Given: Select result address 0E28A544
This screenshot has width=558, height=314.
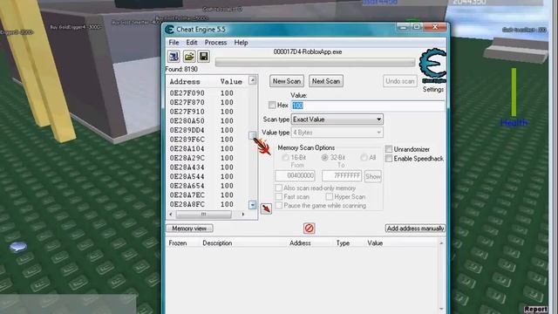Looking at the screenshot, I should click(187, 176).
